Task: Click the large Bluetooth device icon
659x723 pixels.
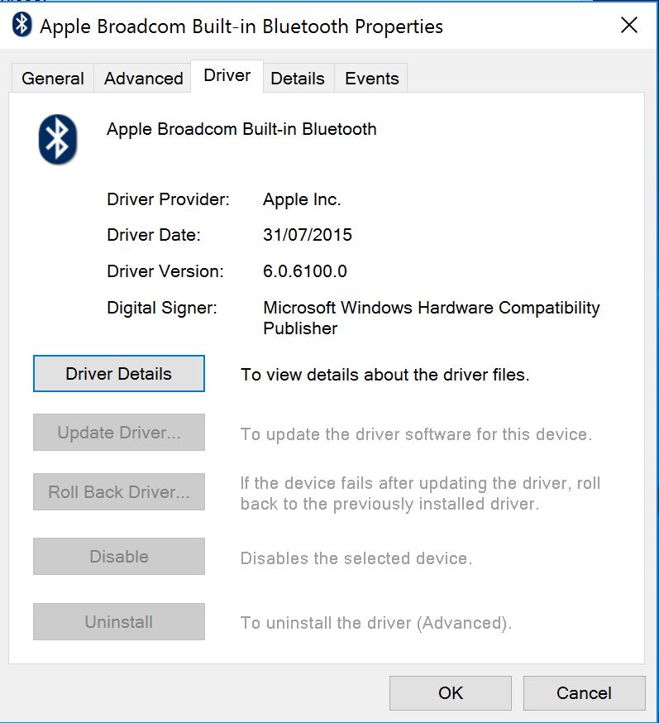Action: coord(58,139)
